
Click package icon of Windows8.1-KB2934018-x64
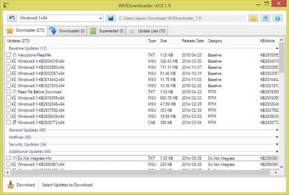pos(14,61)
